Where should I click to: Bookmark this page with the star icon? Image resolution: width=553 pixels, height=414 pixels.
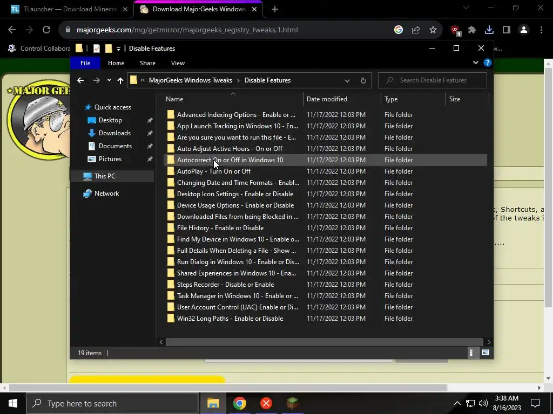[433, 30]
